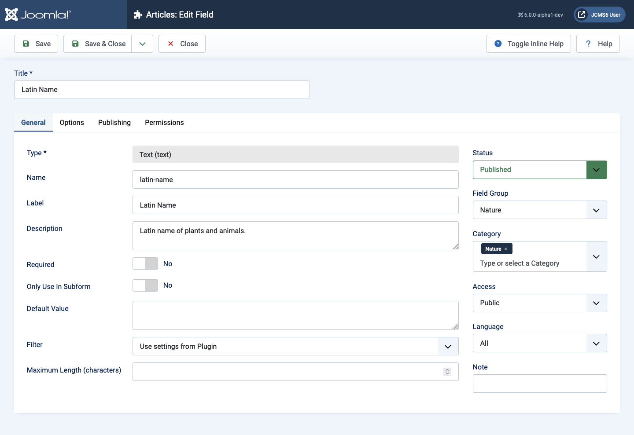Click the floppy disk Save icon
The image size is (634, 435).
(x=26, y=44)
